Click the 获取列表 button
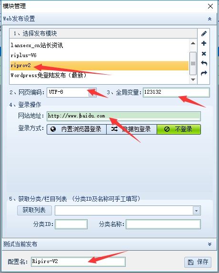This screenshot has height=273, width=219. click(x=34, y=210)
